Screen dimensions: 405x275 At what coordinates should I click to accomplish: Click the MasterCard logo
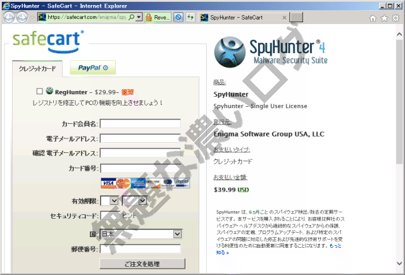point(123,183)
